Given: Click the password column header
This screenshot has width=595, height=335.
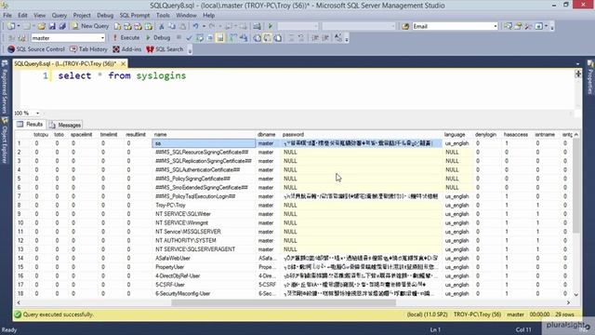Looking at the screenshot, I should (x=362, y=134).
